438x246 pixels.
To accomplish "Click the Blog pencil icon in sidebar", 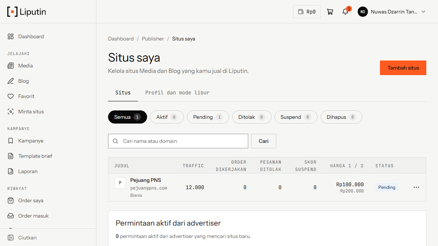I will 11,81.
